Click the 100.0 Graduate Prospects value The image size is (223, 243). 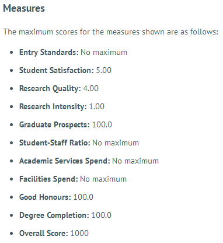(x=102, y=124)
